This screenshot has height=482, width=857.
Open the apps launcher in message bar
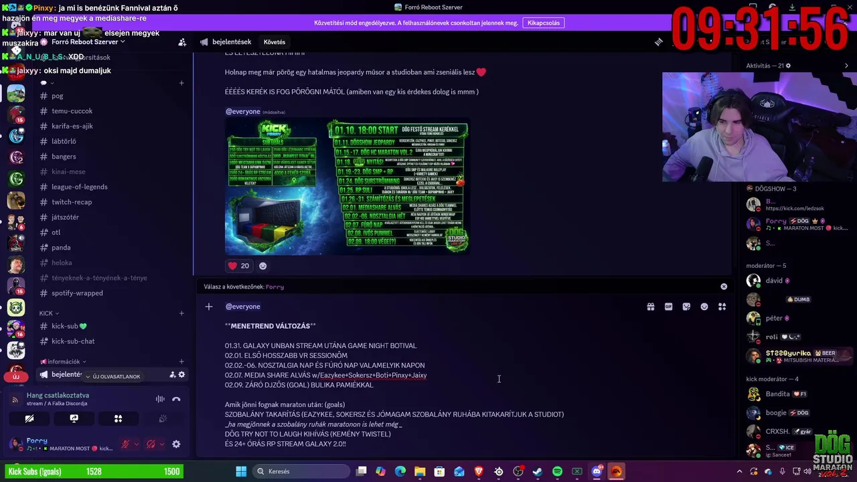[x=722, y=307]
